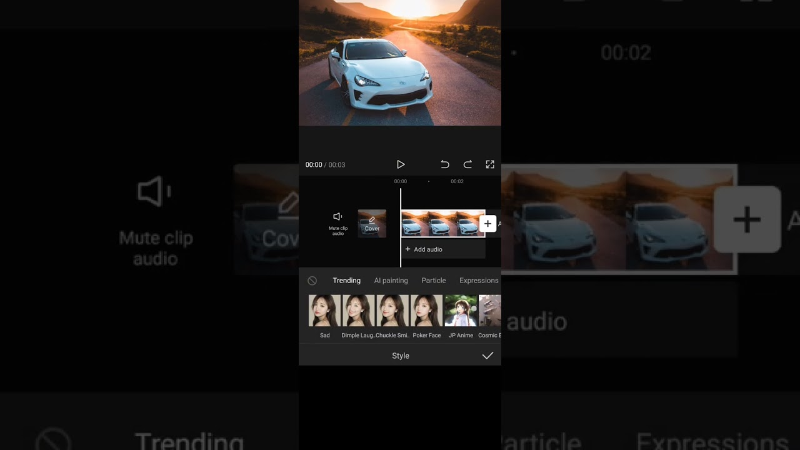Viewport: 800px width, 450px height.
Task: Switch to AI painting tab
Action: click(391, 281)
